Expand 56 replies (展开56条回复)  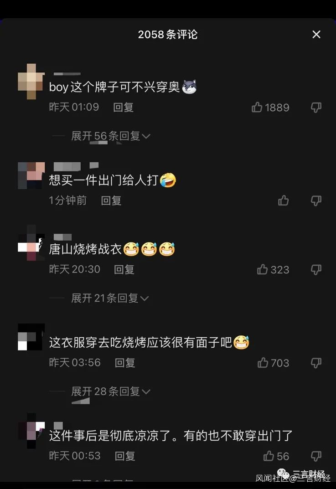tap(111, 136)
